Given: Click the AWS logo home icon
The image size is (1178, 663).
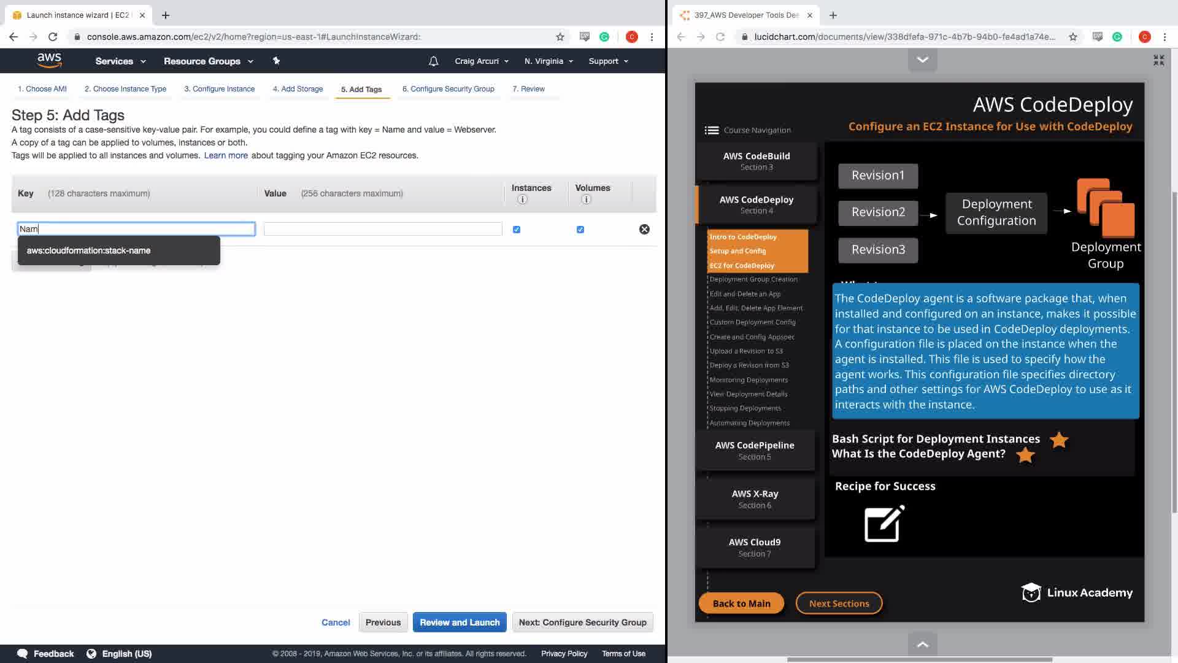Looking at the screenshot, I should point(49,60).
